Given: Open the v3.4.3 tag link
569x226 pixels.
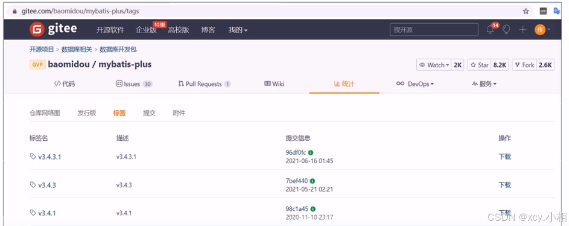Looking at the screenshot, I should pyautogui.click(x=47, y=185).
